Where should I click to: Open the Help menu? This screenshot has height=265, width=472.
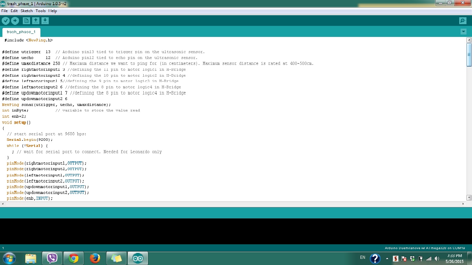[x=53, y=11]
